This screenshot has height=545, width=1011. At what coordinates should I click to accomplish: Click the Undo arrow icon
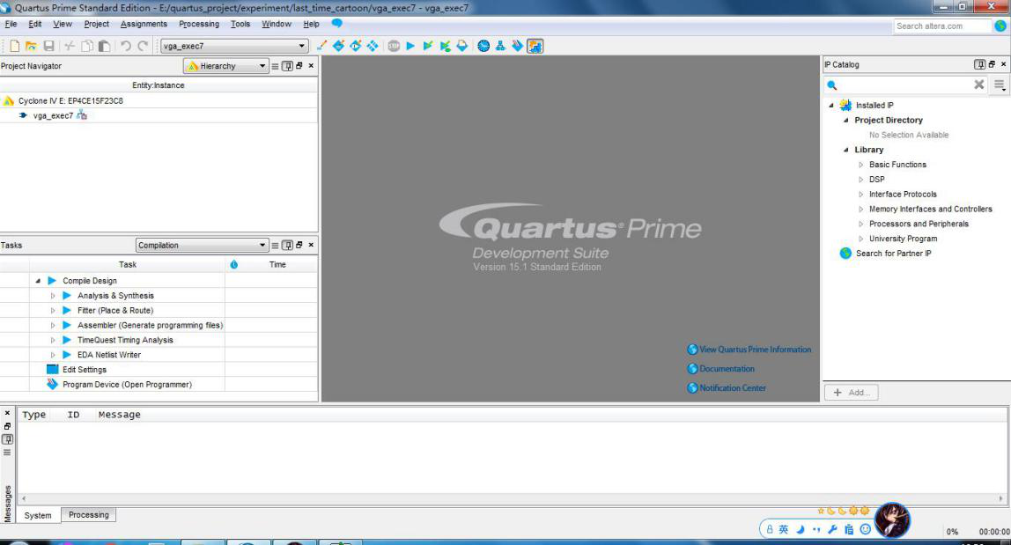pos(126,46)
